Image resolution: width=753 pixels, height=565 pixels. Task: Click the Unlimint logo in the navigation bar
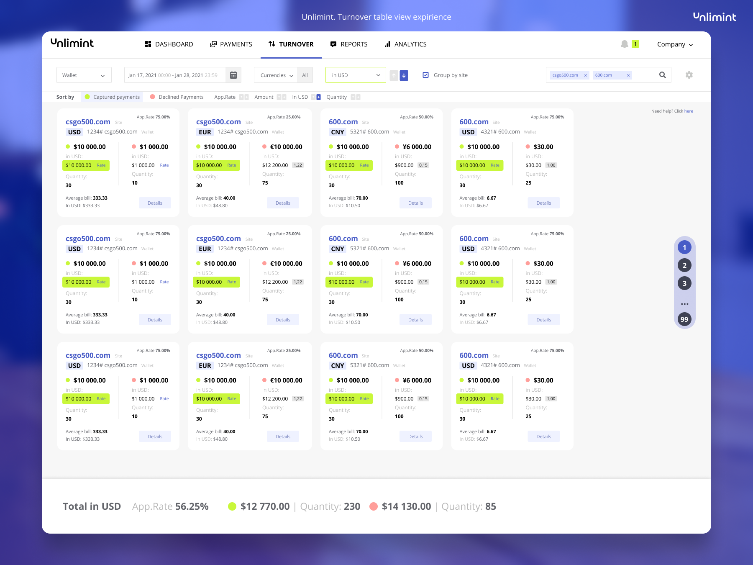pyautogui.click(x=72, y=43)
